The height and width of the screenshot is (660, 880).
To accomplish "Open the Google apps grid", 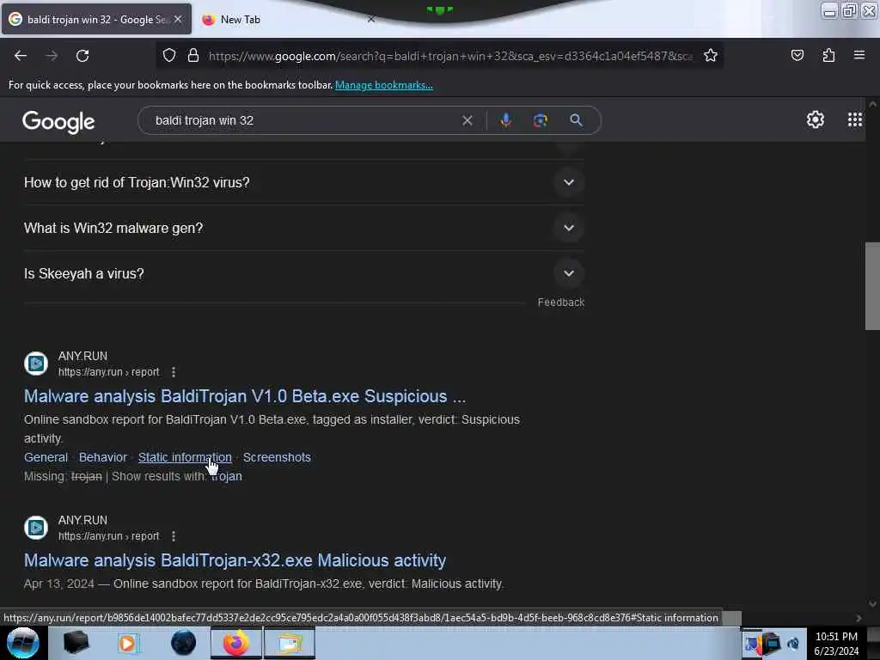I will 855,119.
